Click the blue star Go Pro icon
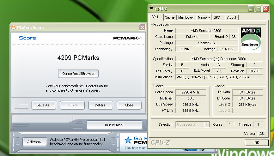Image resolution: width=274 pixels, height=156 pixels. click(x=128, y=140)
